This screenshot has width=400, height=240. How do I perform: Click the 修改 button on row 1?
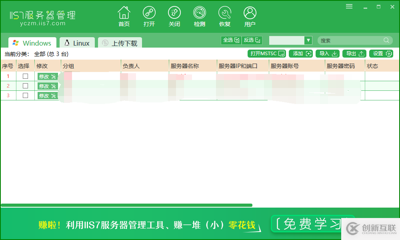tap(47, 76)
